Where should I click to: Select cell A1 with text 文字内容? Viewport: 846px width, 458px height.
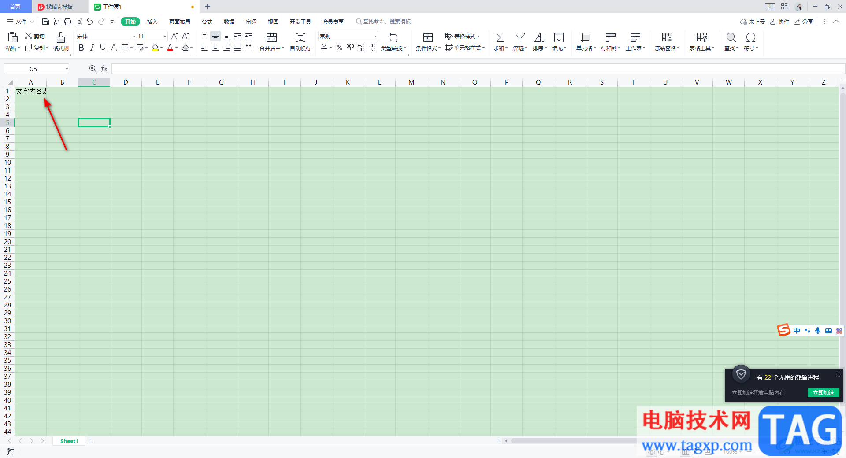31,91
